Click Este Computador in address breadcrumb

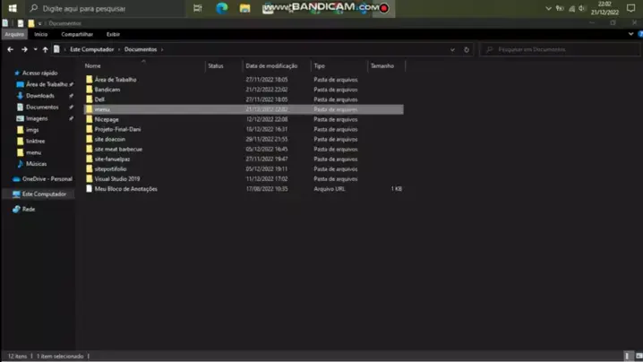[92, 49]
